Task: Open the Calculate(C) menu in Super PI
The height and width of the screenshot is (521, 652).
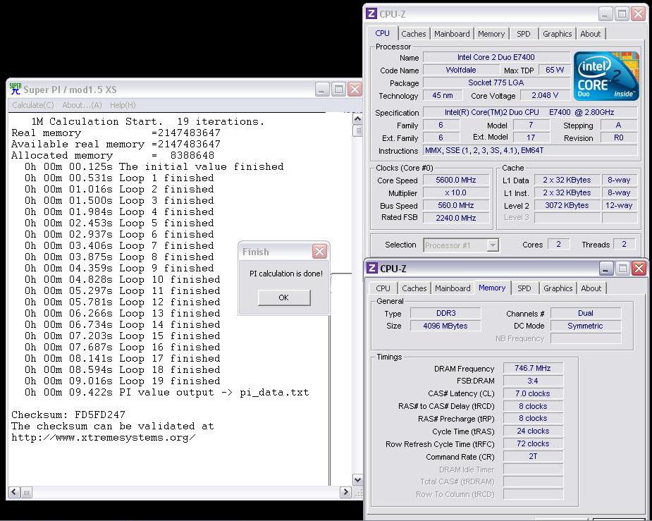Action: [x=33, y=105]
